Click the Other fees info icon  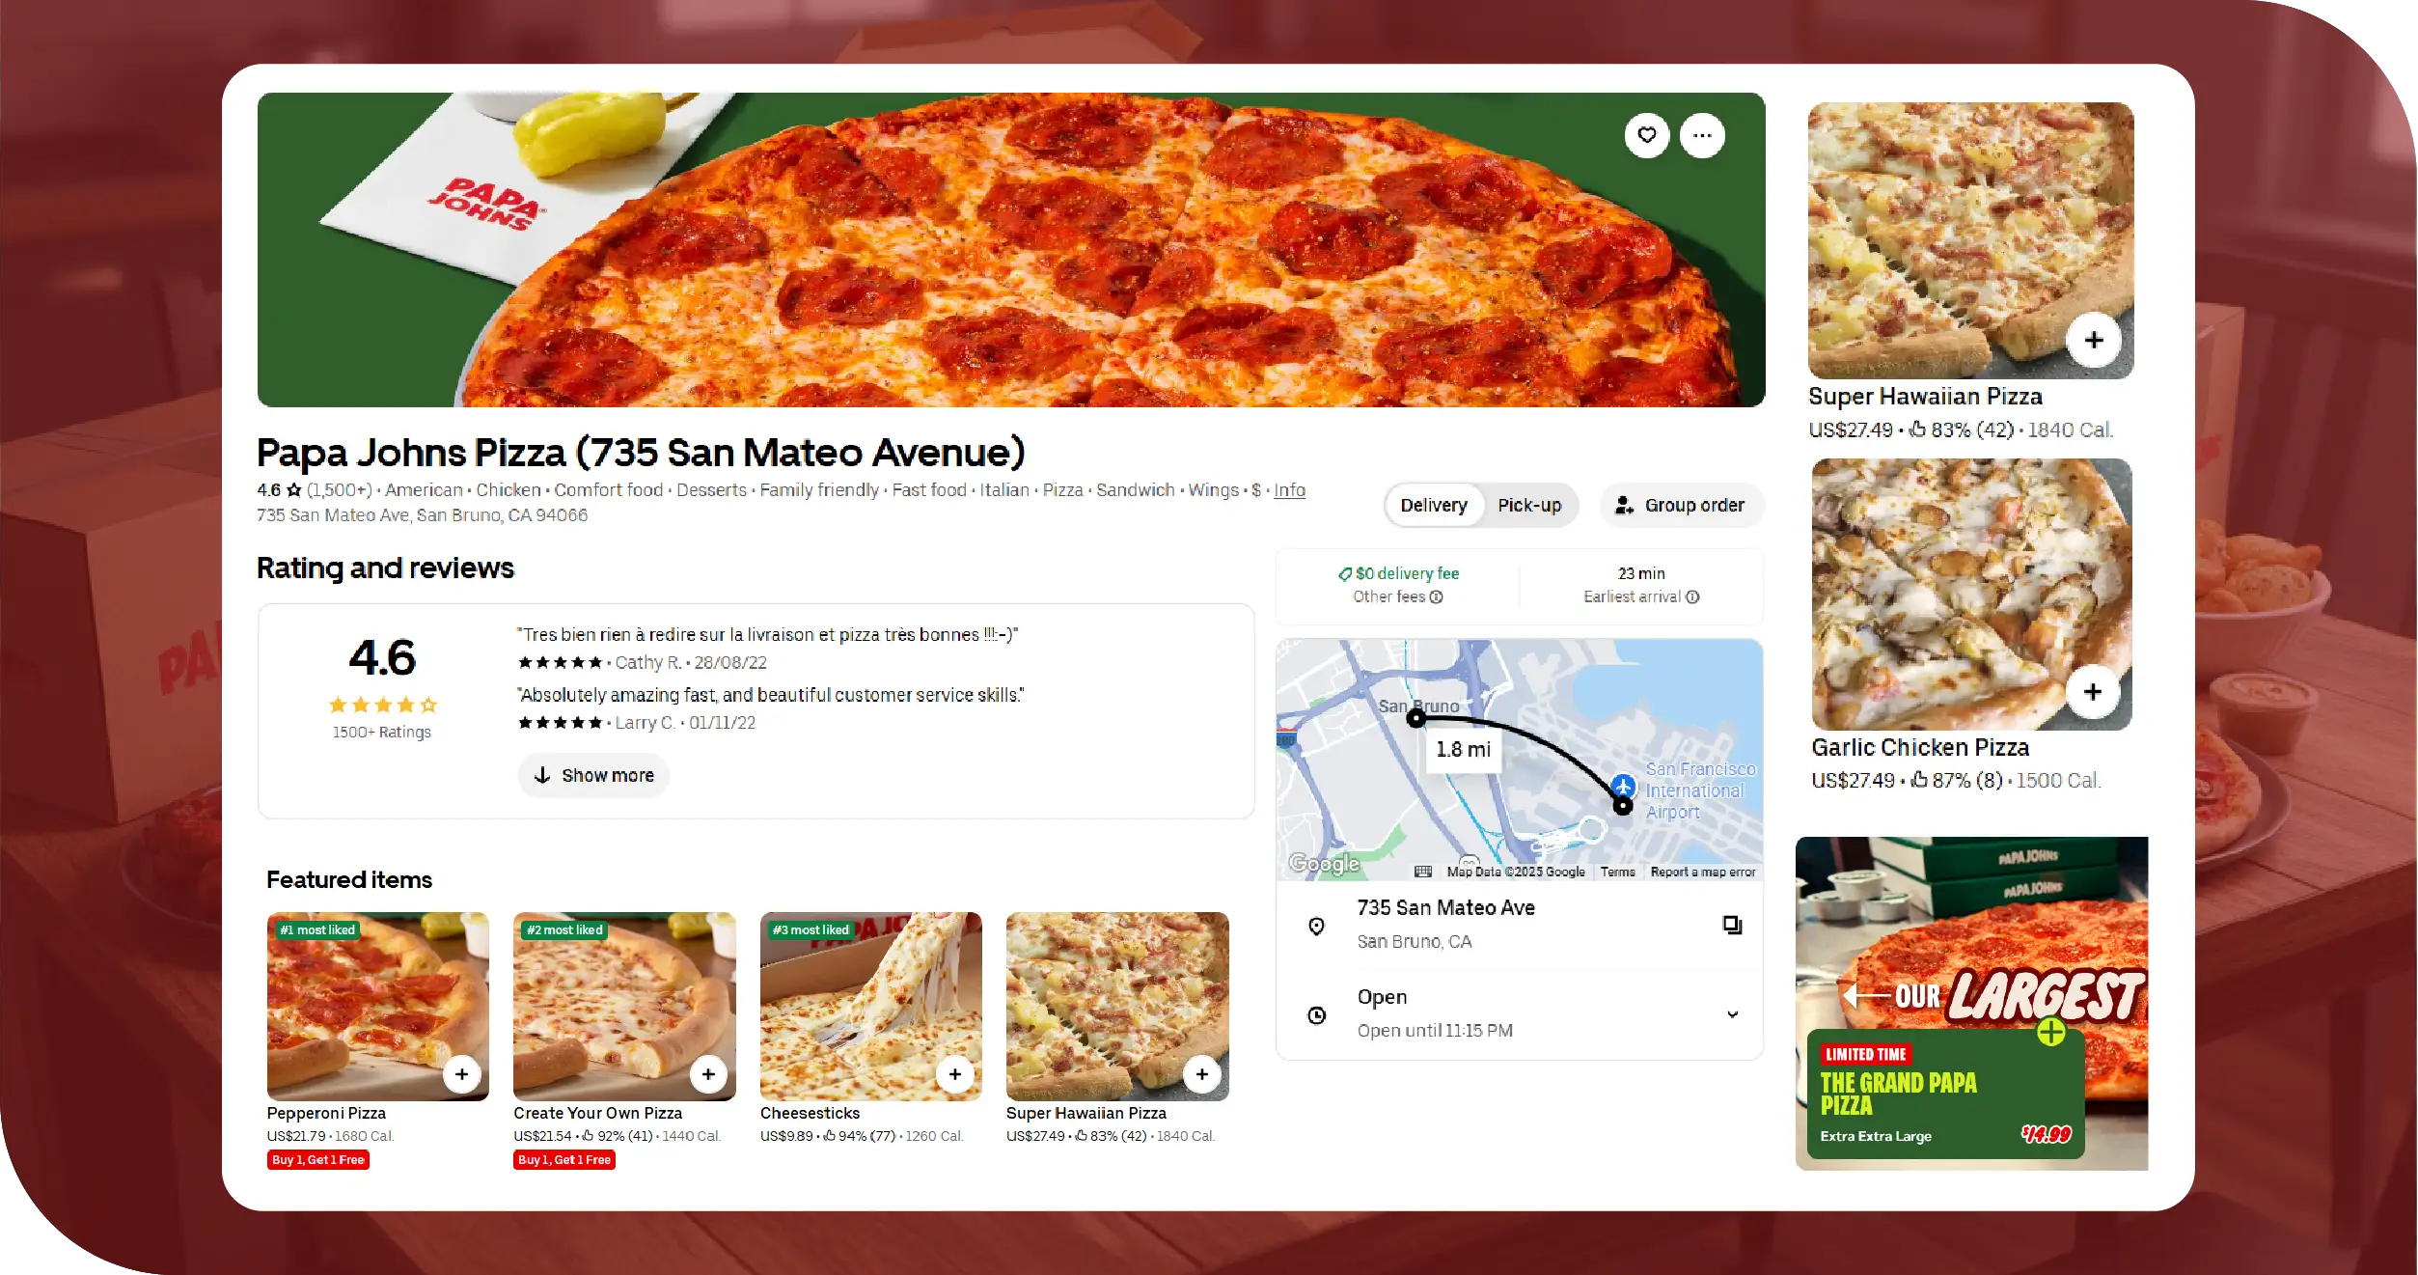click(1436, 597)
